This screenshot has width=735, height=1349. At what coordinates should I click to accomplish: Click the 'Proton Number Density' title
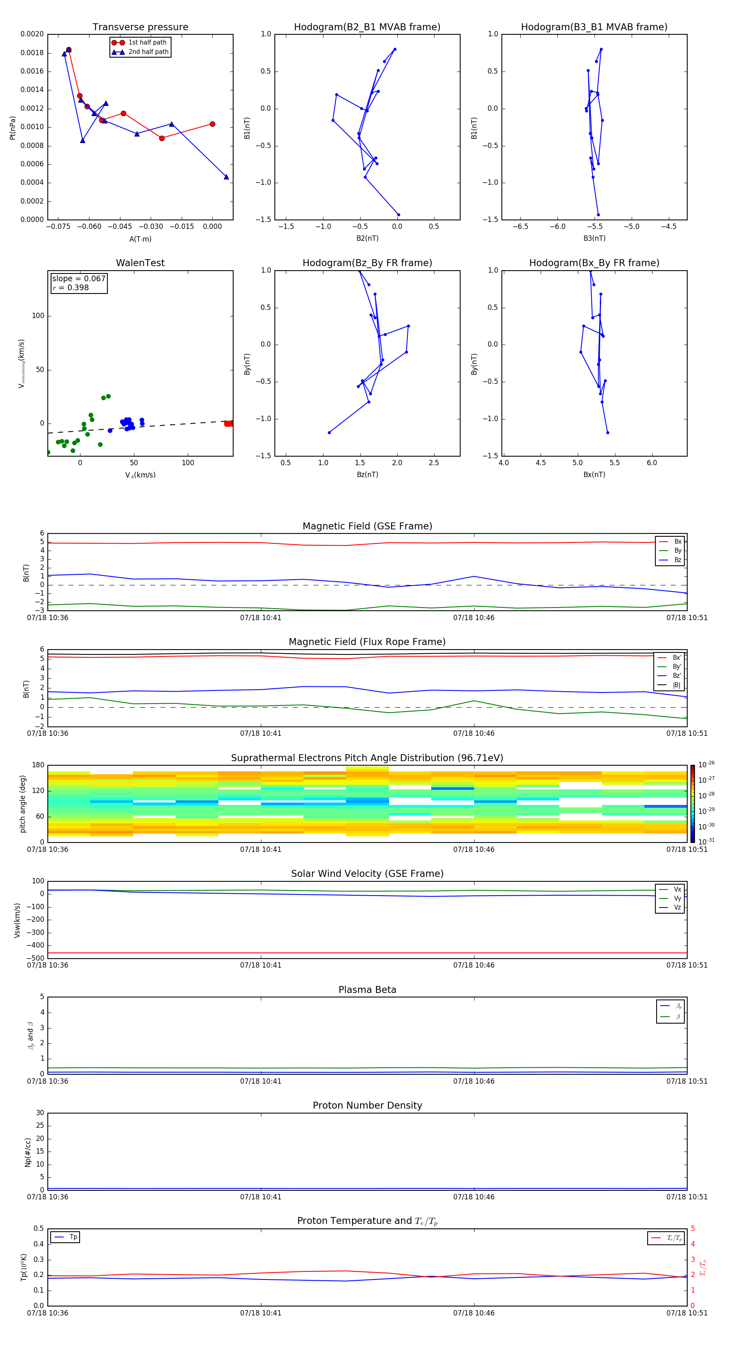tap(367, 1105)
